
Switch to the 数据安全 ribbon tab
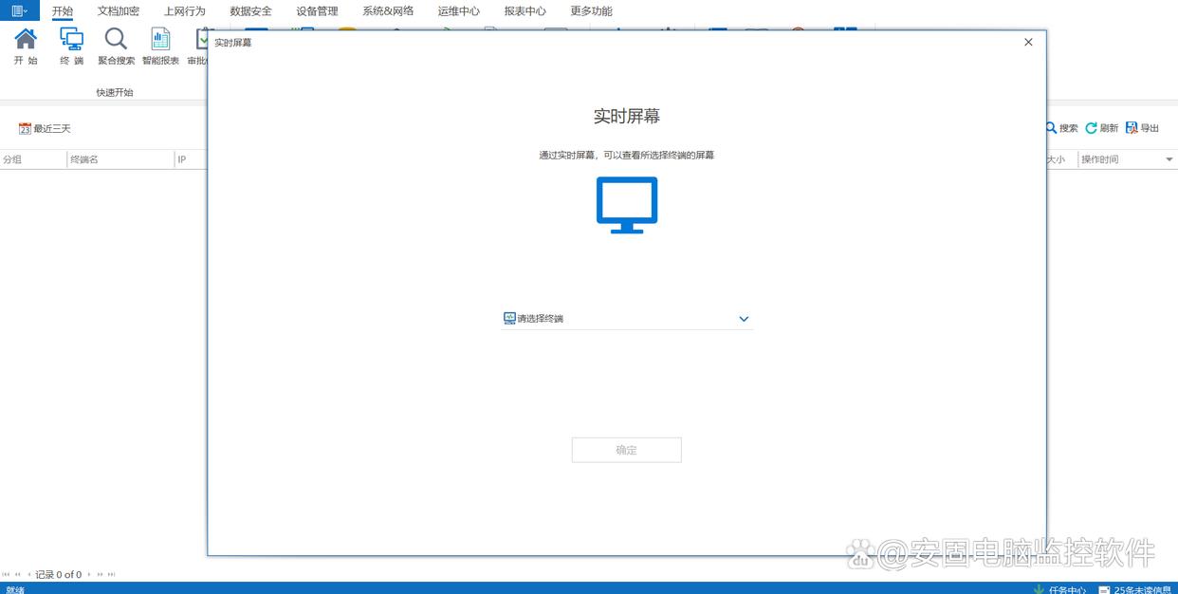250,11
